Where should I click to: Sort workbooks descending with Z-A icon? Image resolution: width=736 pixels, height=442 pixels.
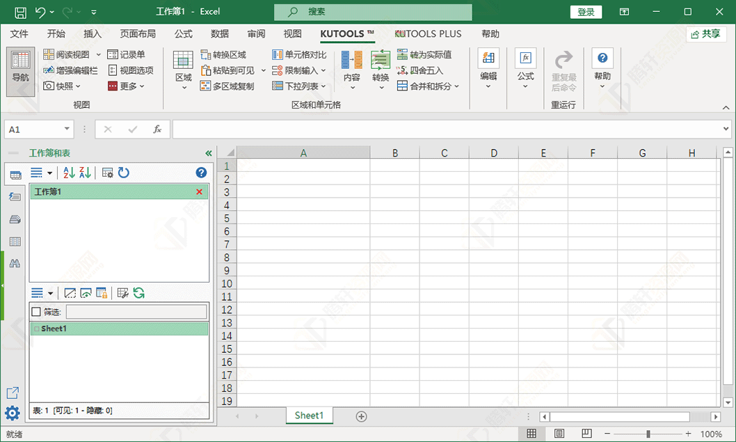(x=85, y=173)
